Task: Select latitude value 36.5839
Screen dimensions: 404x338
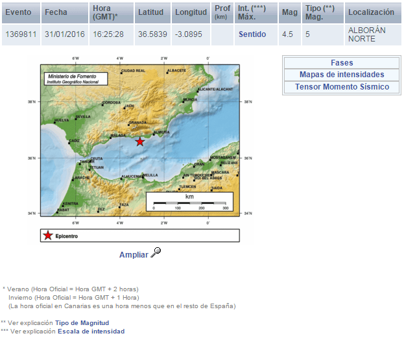Action: click(x=152, y=34)
